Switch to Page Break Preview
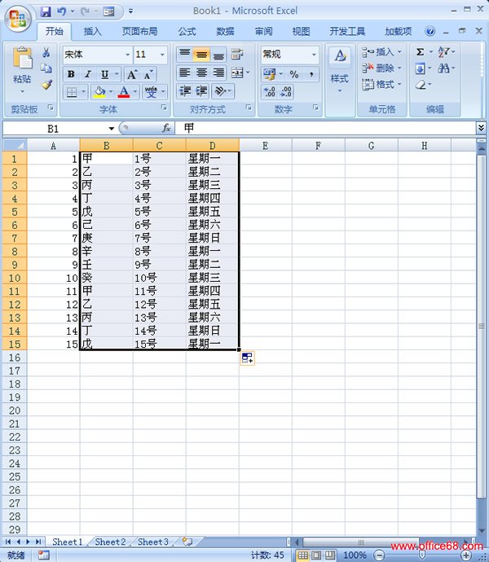 tap(330, 555)
